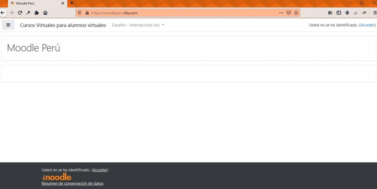Viewport: 377px width, 189px height.
Task: Click the Moodle logo in the footer
Action: point(57,177)
